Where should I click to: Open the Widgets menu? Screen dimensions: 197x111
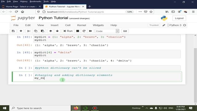98,25
